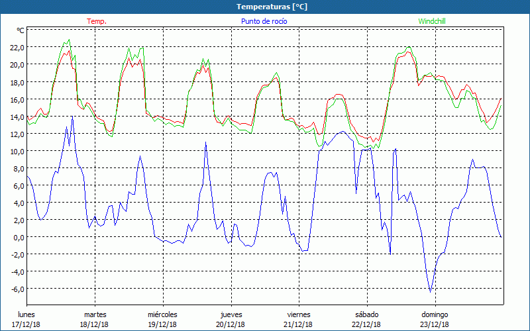This screenshot has width=530, height=331.
Task: Click the date 21/12/18
Action: click(299, 324)
